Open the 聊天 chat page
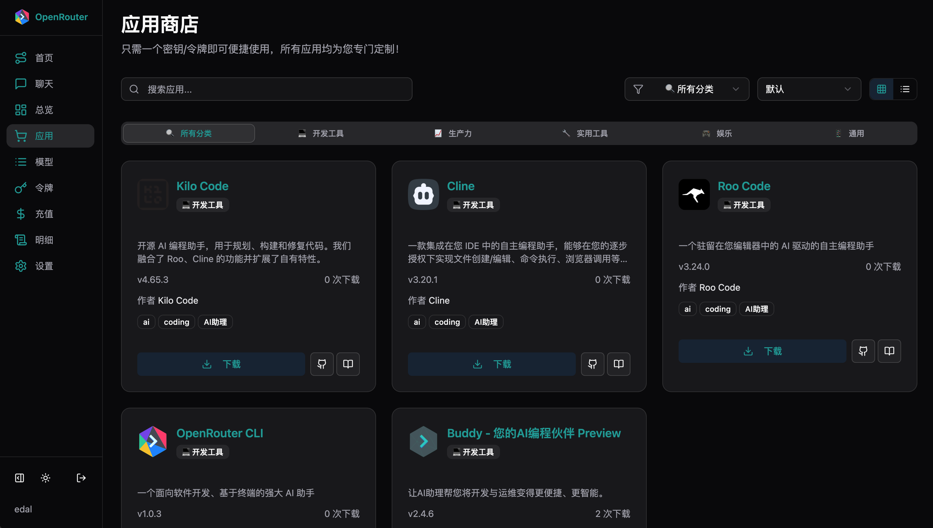Image resolution: width=933 pixels, height=528 pixels. click(50, 84)
